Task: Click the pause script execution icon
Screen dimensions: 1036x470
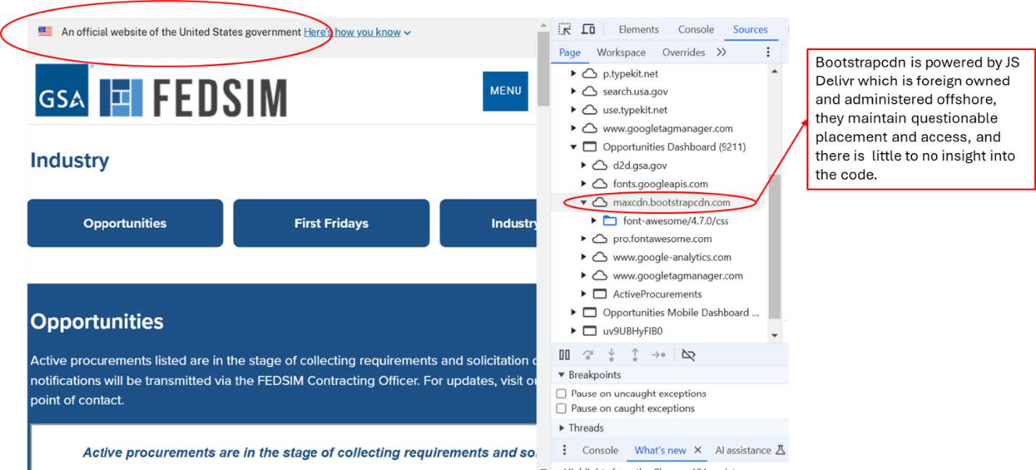Action: [564, 355]
